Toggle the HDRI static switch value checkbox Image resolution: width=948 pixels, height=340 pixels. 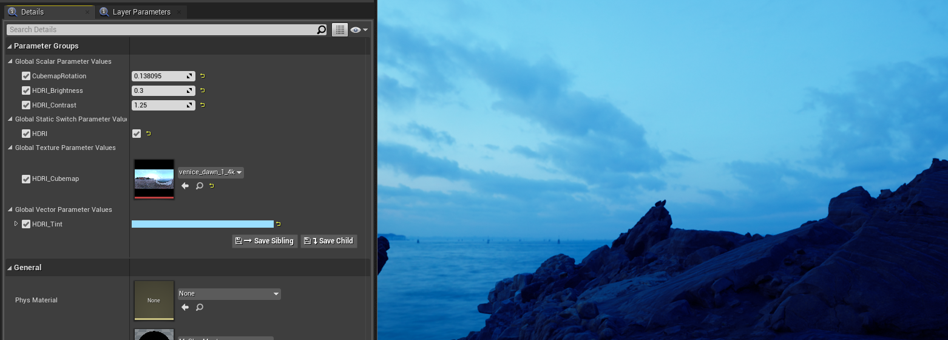coord(137,134)
